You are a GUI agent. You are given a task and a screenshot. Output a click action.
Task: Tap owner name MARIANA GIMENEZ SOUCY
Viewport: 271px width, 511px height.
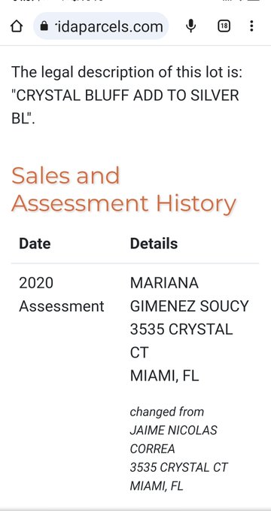(189, 294)
